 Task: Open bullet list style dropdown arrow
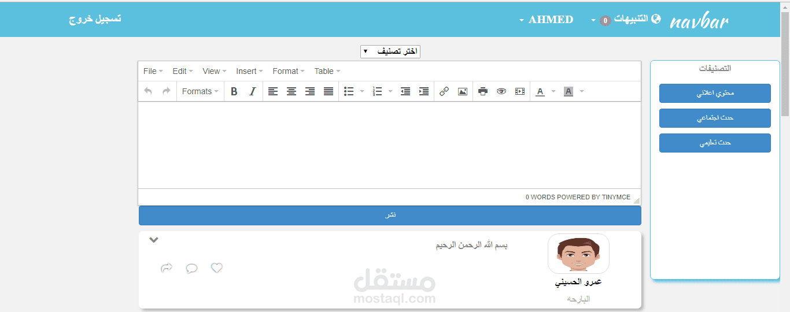pos(362,91)
